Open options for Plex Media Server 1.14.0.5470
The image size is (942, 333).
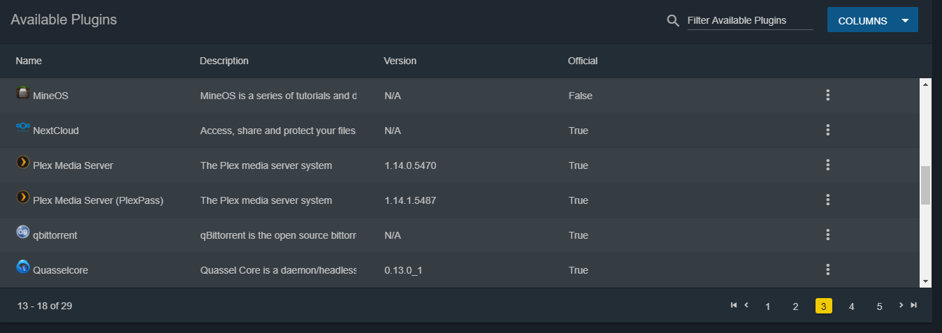click(x=827, y=165)
